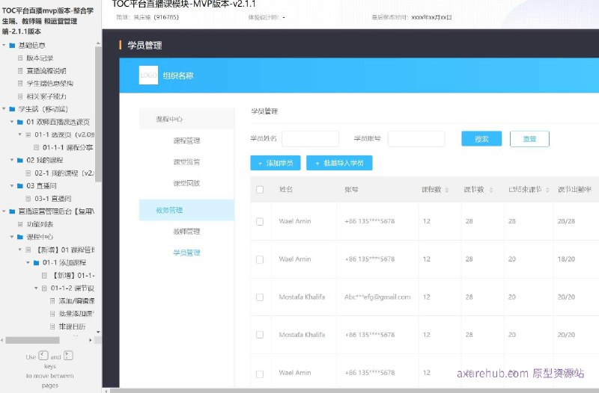
Task: Check the Wael Amin row with 18/20
Action: click(260, 259)
